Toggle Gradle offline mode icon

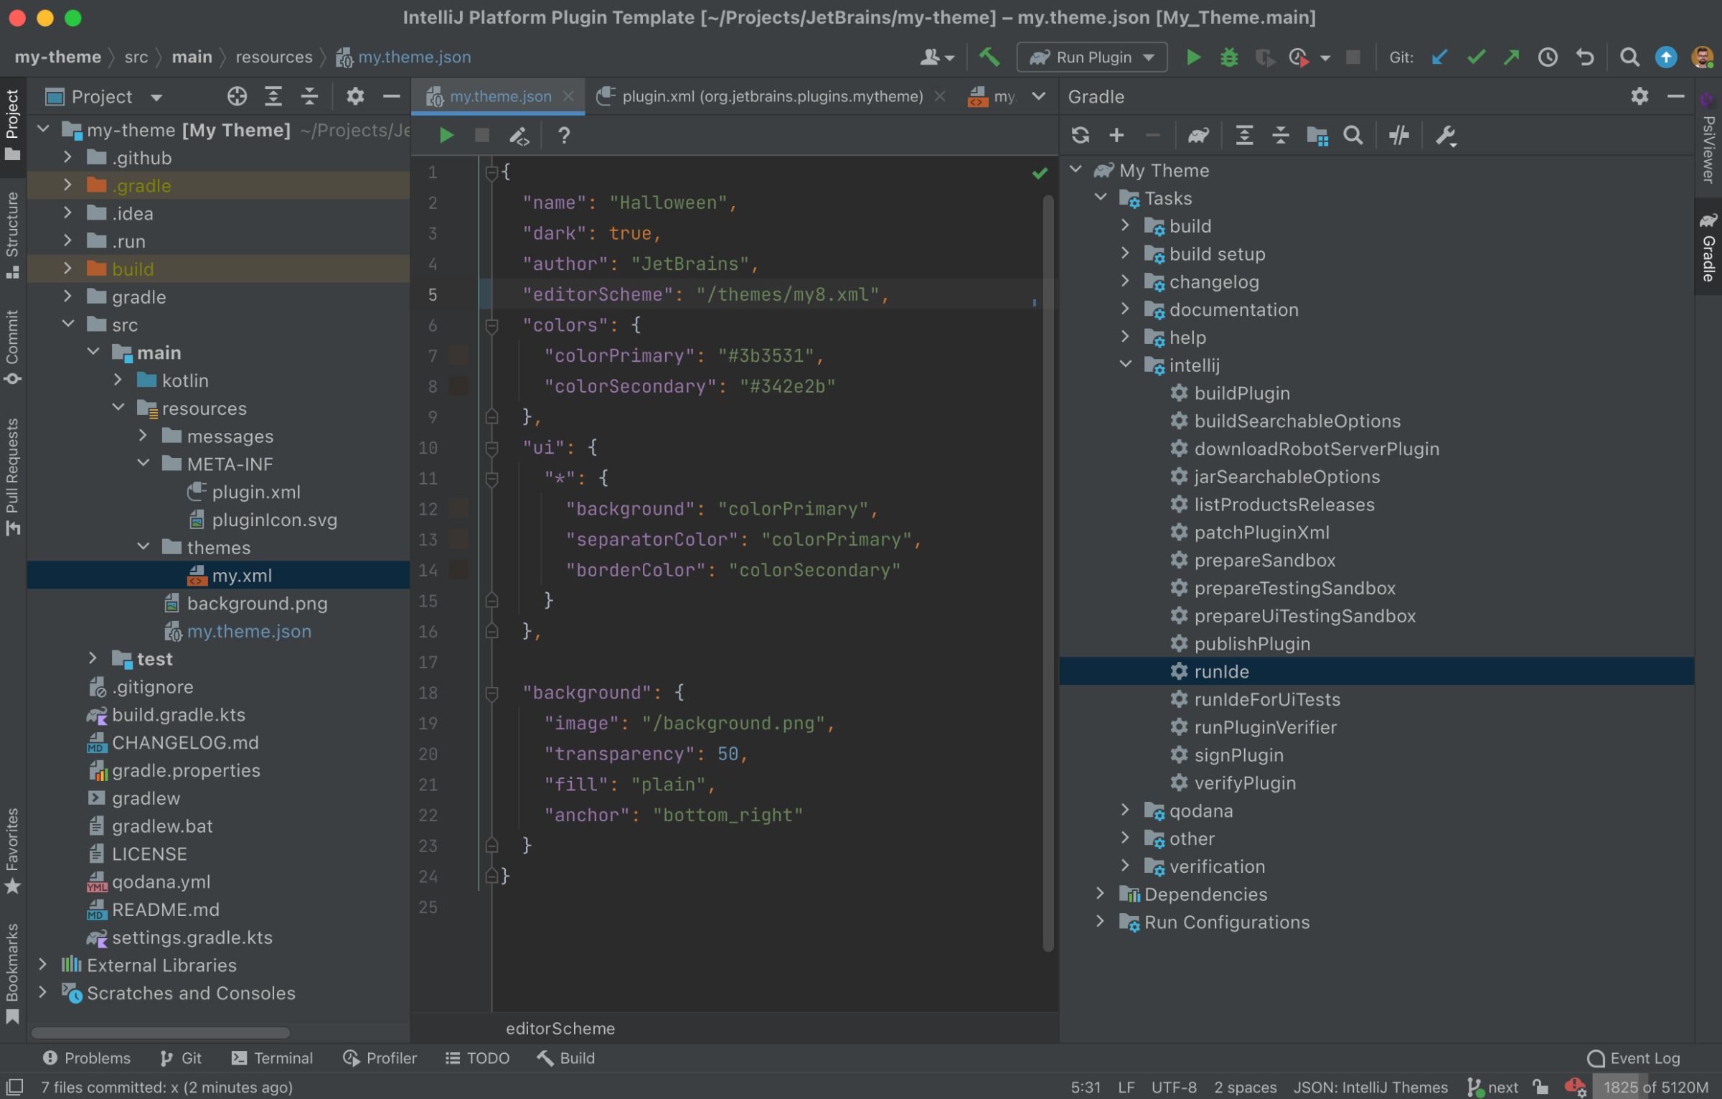(x=1398, y=135)
